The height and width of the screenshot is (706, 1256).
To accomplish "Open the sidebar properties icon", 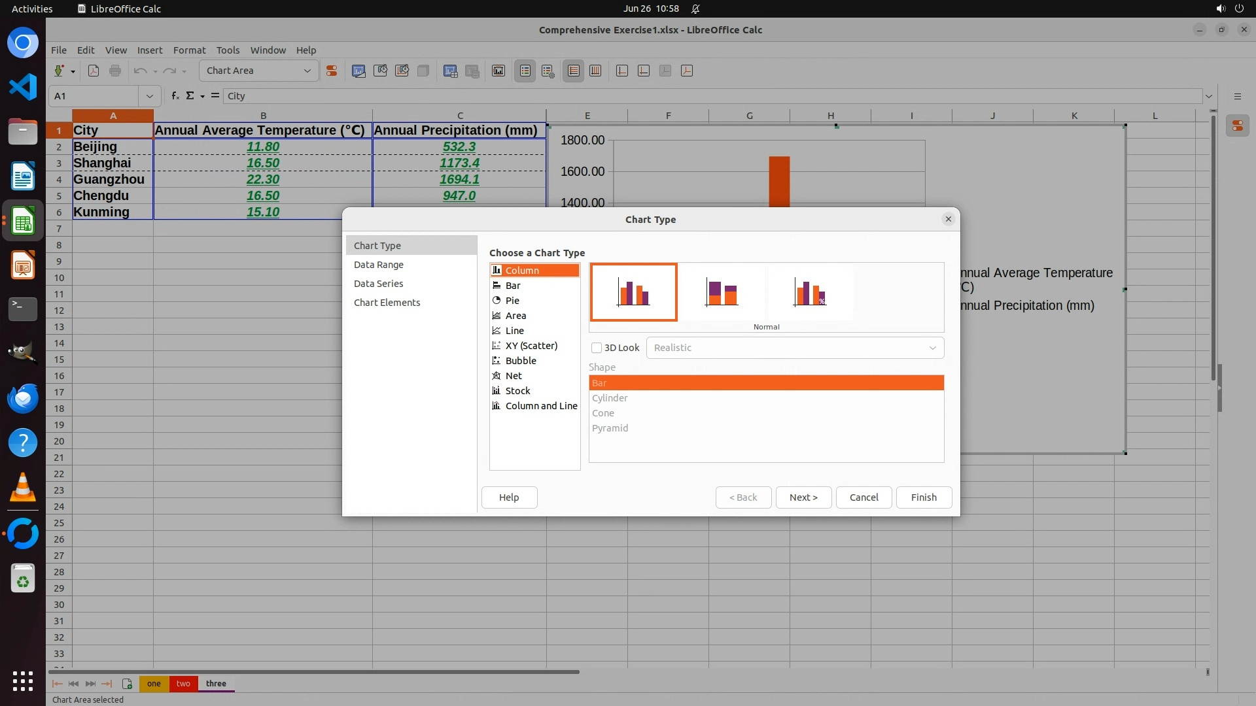I will pos(1238,126).
